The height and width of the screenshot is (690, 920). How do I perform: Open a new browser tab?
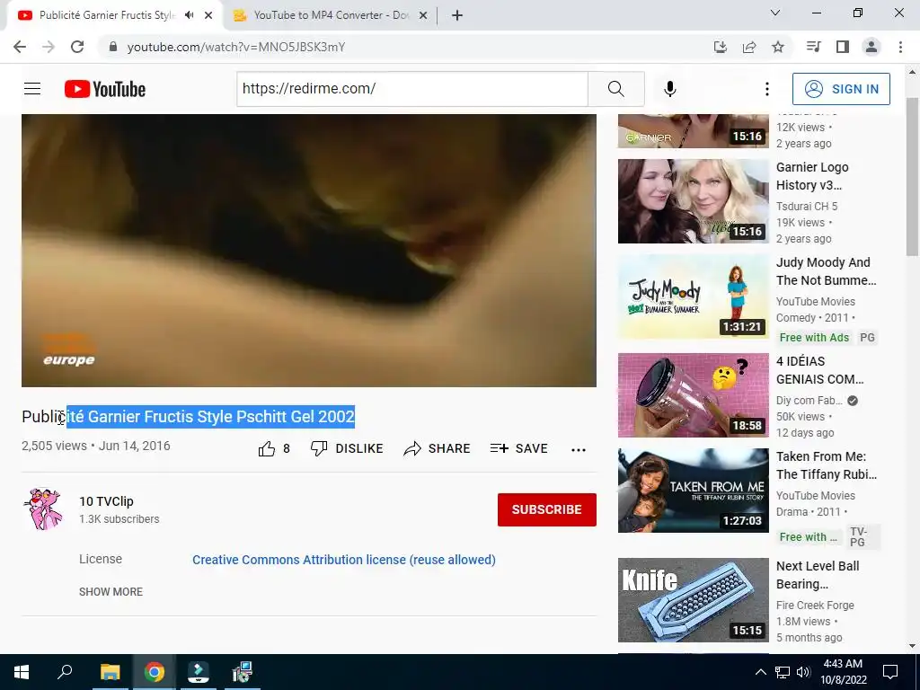(x=457, y=16)
